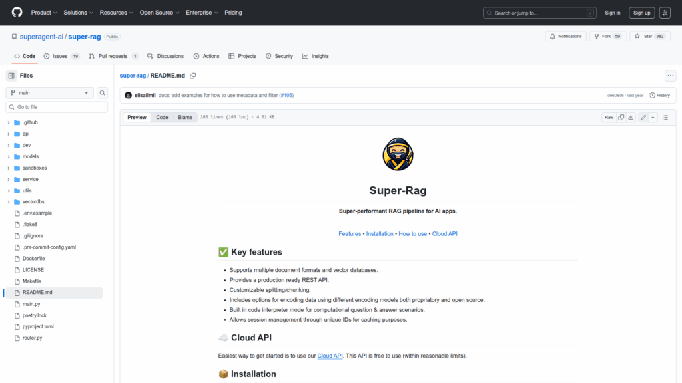Open more edit options dropdown
682x383 pixels.
pos(653,117)
